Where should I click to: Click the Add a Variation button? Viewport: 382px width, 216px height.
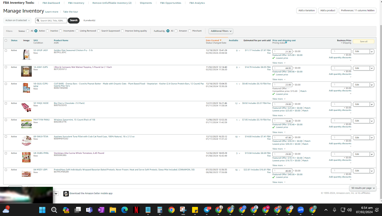(x=307, y=10)
